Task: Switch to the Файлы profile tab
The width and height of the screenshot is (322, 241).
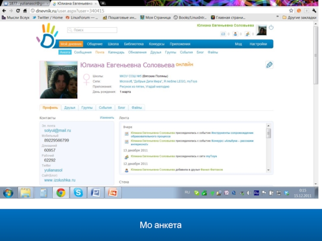Action: [136, 108]
